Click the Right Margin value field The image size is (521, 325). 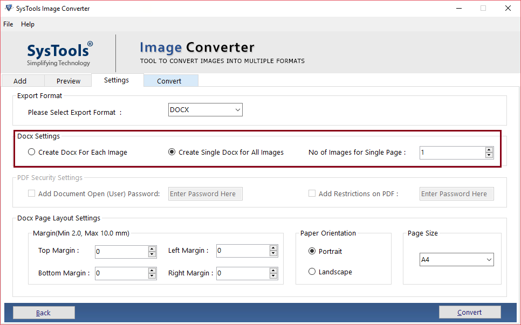(x=243, y=273)
